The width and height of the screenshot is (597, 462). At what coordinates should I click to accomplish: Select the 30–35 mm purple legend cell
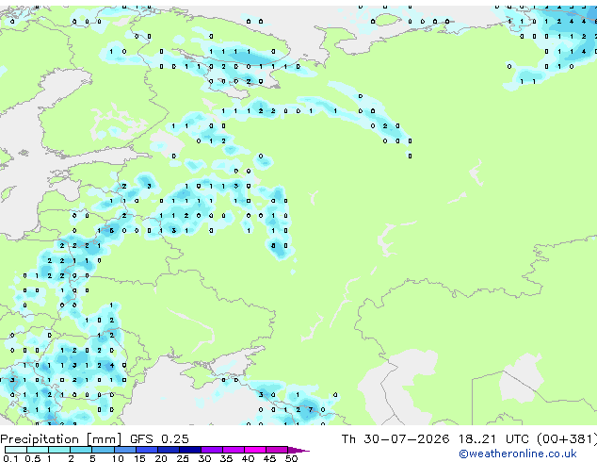[211, 450]
